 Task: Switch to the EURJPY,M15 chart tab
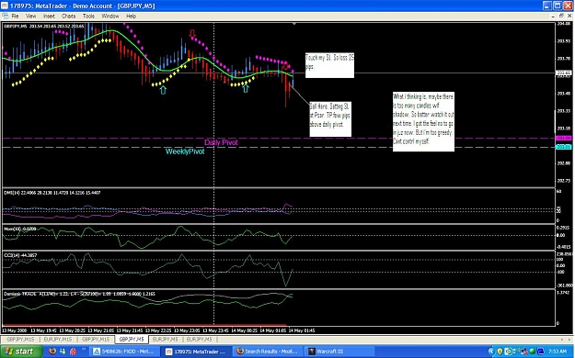tap(58, 340)
